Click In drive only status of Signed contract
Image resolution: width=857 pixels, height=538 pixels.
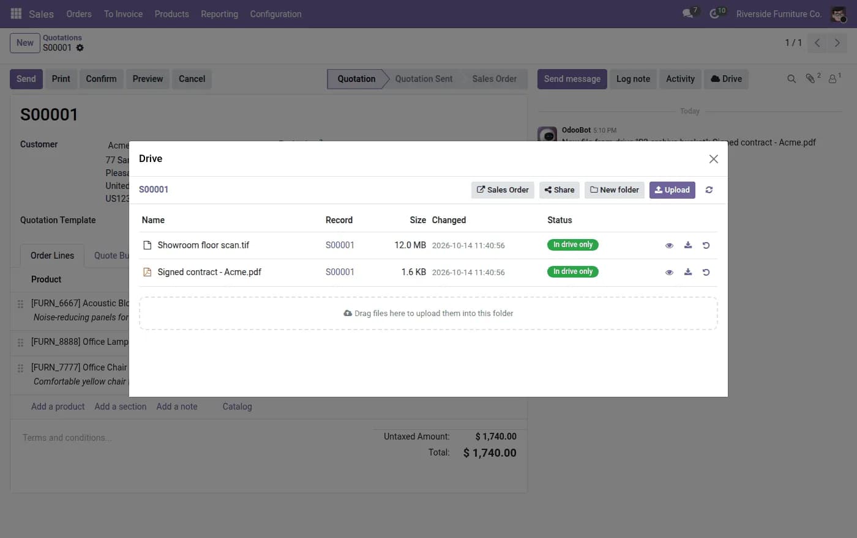(573, 271)
